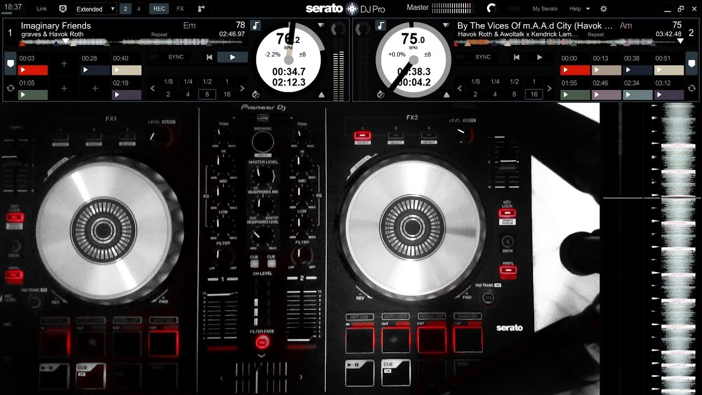Toggle the Link button
Image resolution: width=702 pixels, height=395 pixels.
click(42, 9)
